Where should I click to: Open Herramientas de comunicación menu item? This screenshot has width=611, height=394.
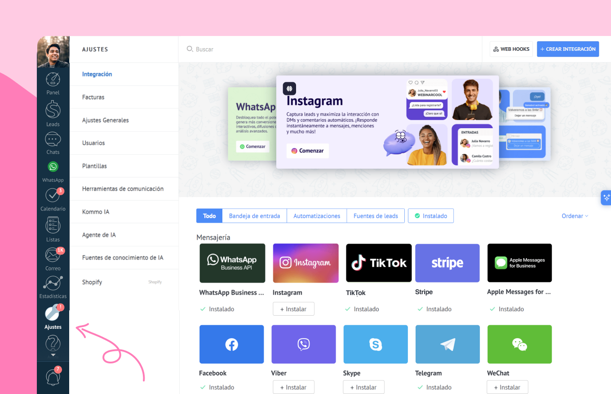click(x=124, y=189)
